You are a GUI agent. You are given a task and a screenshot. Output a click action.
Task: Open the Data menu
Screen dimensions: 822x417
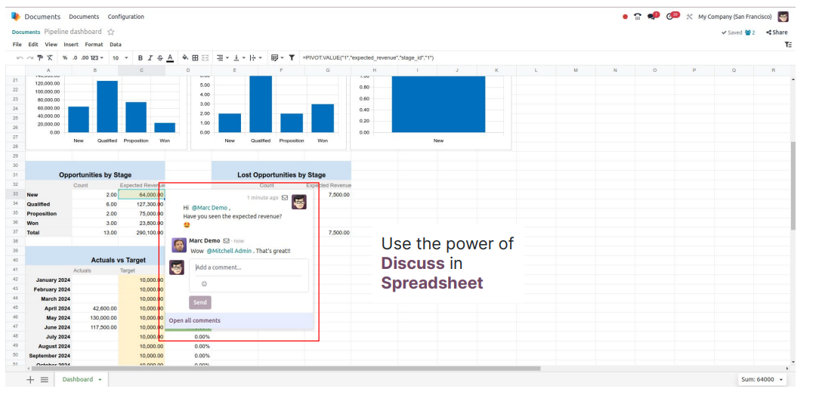[x=116, y=45]
